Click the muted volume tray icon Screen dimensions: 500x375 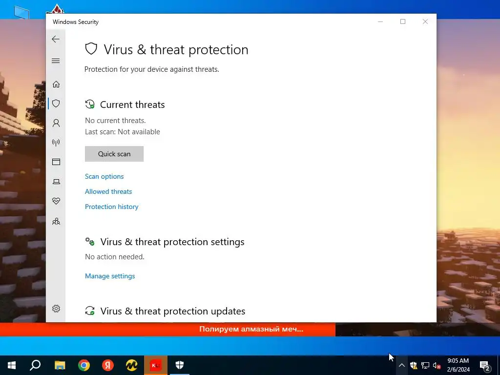tap(437, 365)
